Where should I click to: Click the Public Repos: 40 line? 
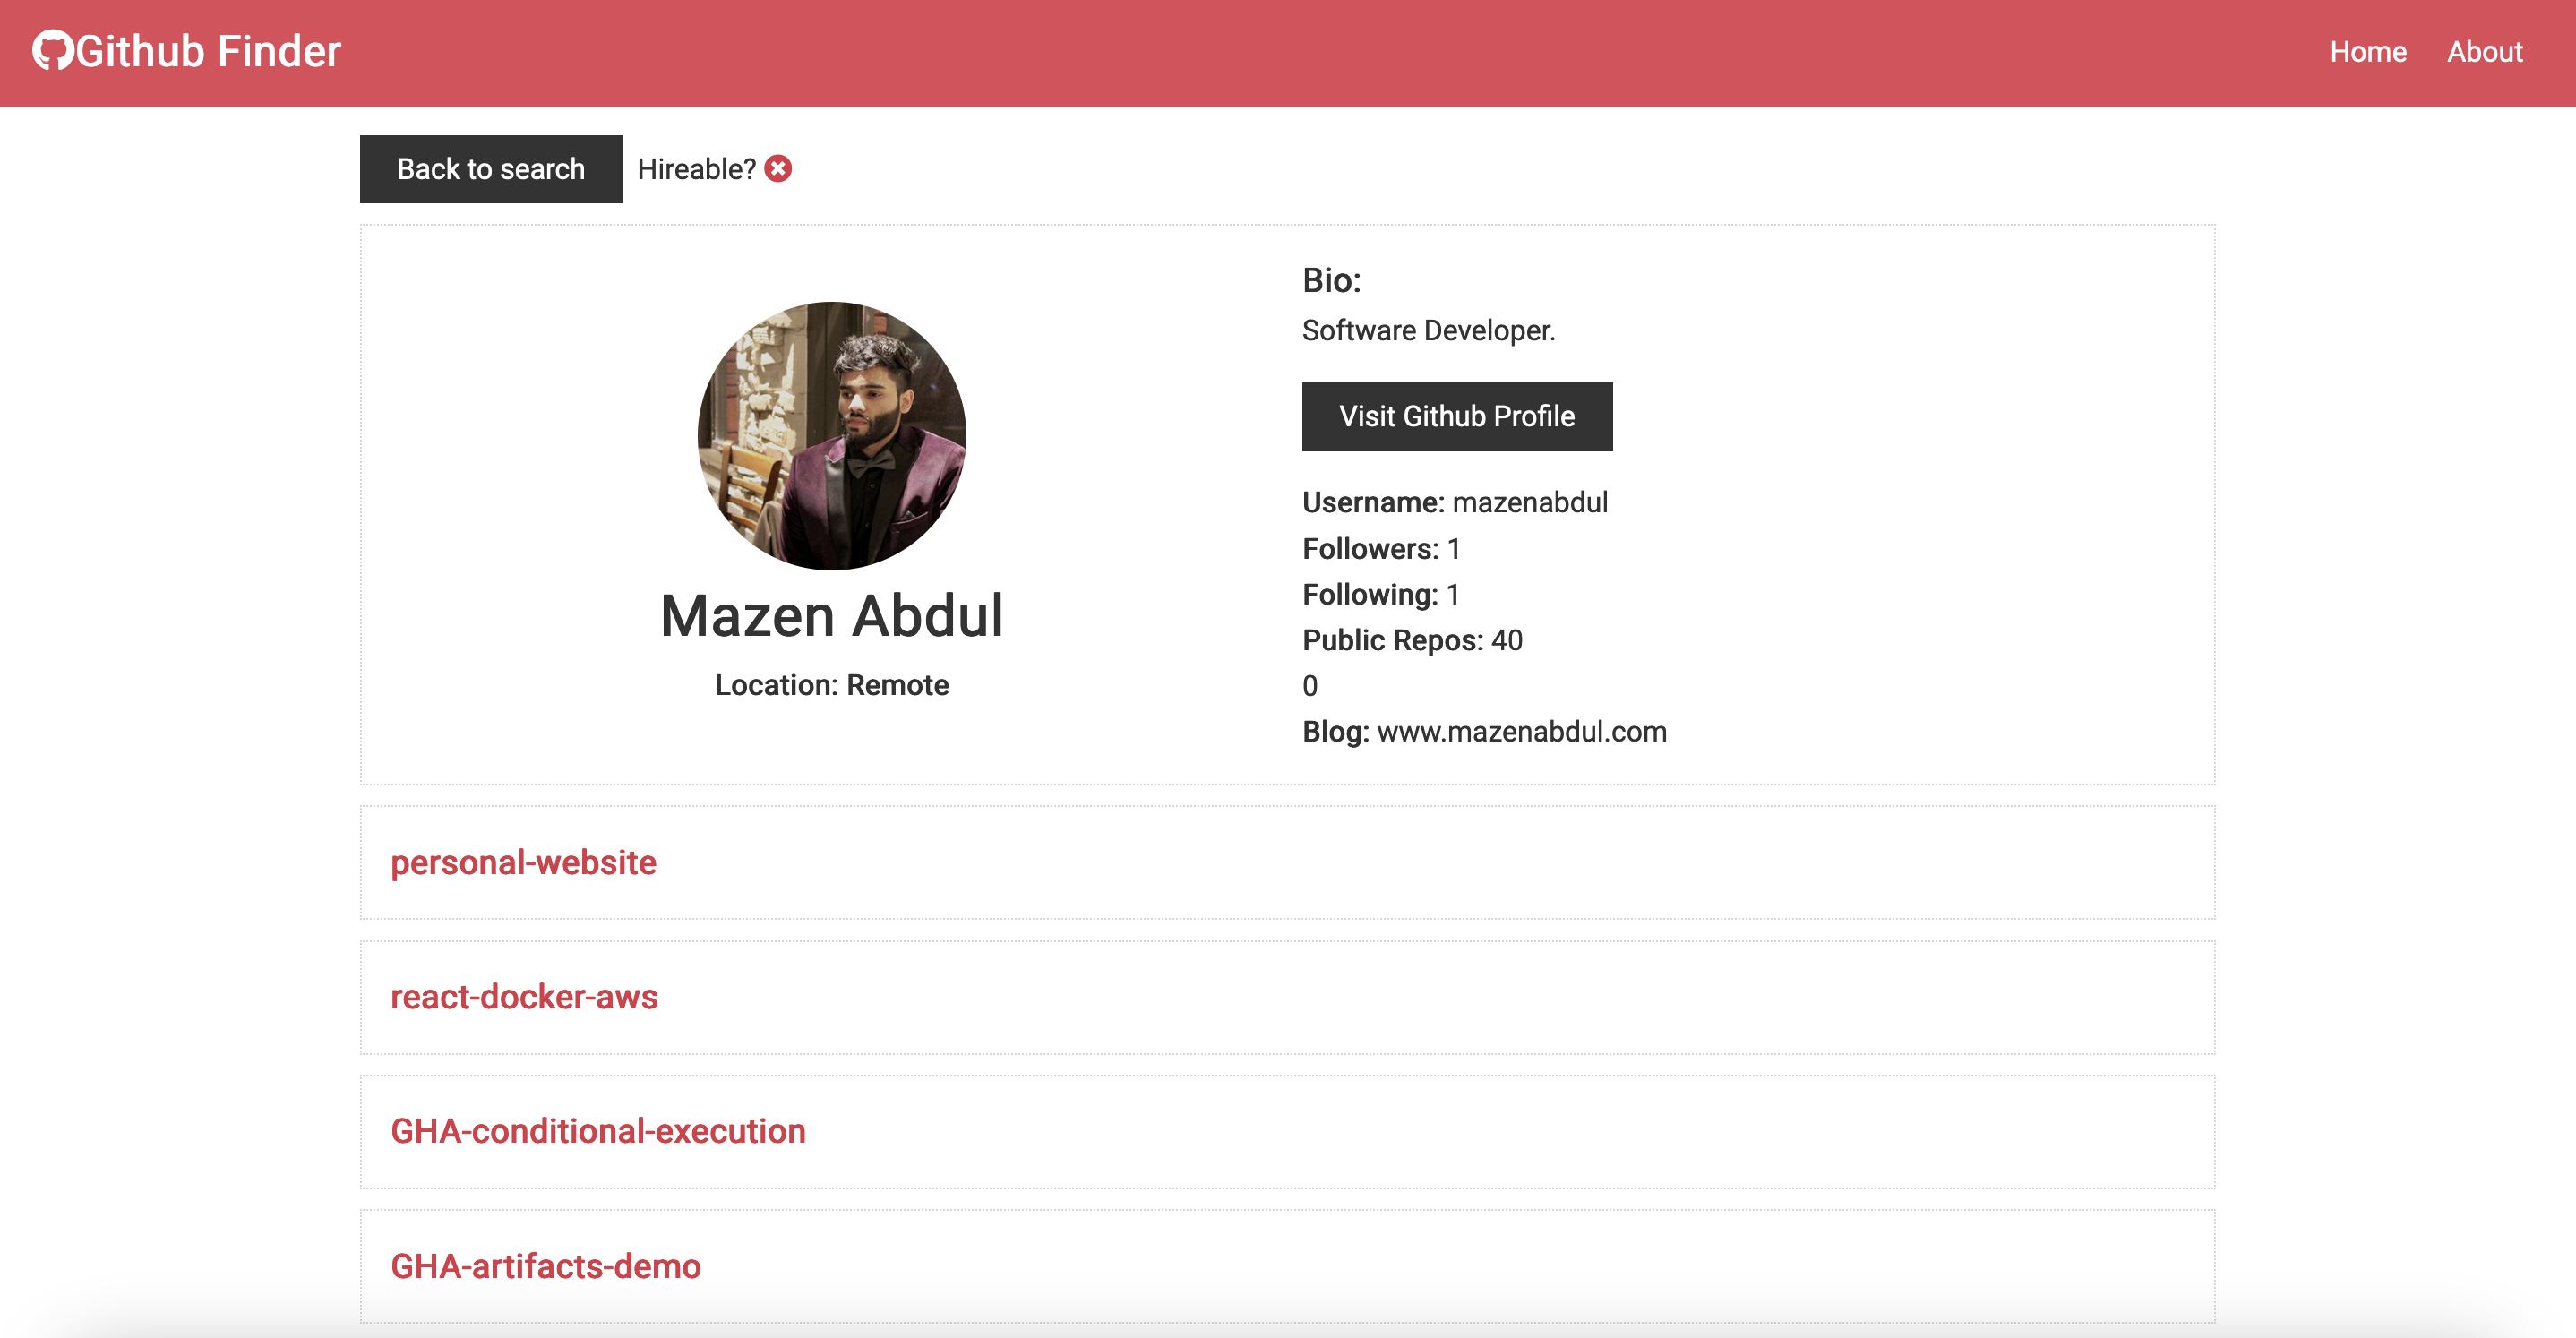(x=1412, y=640)
